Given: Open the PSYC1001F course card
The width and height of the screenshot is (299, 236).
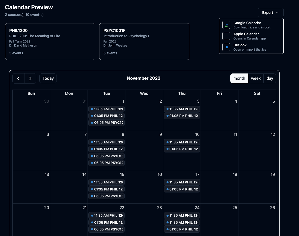Looking at the screenshot, I should pos(144,42).
